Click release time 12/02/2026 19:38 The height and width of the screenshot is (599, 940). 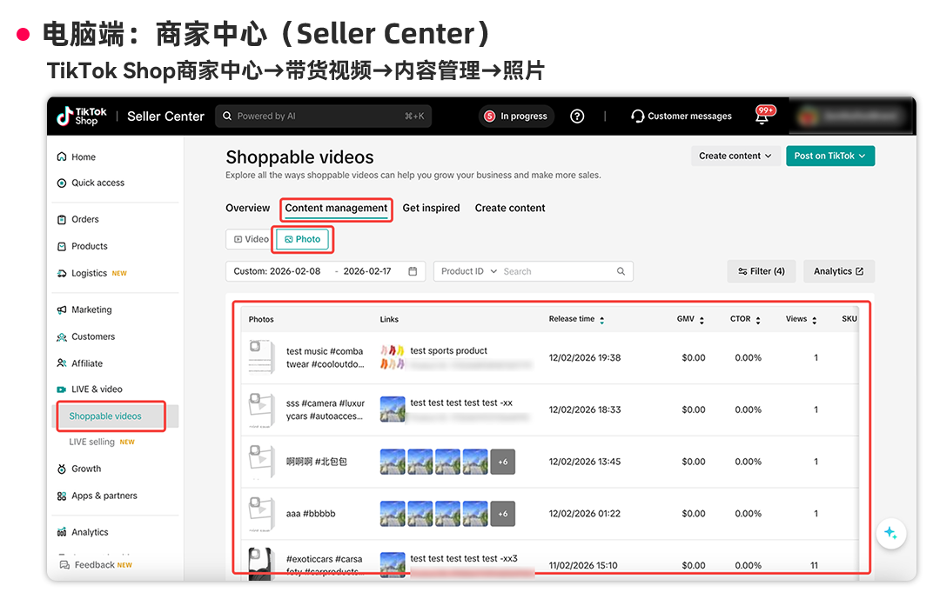pos(585,357)
